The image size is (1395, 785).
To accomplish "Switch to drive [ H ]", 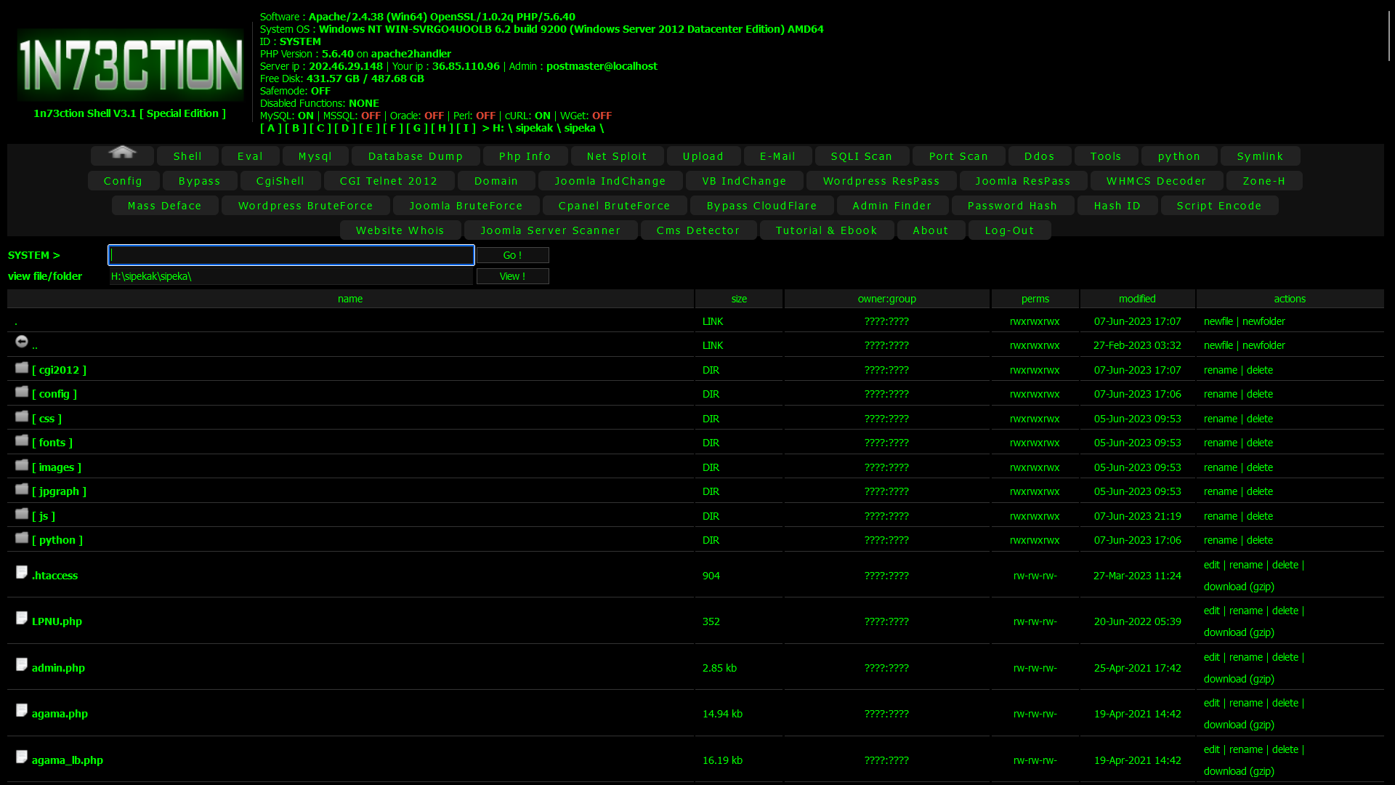I will pos(442,128).
